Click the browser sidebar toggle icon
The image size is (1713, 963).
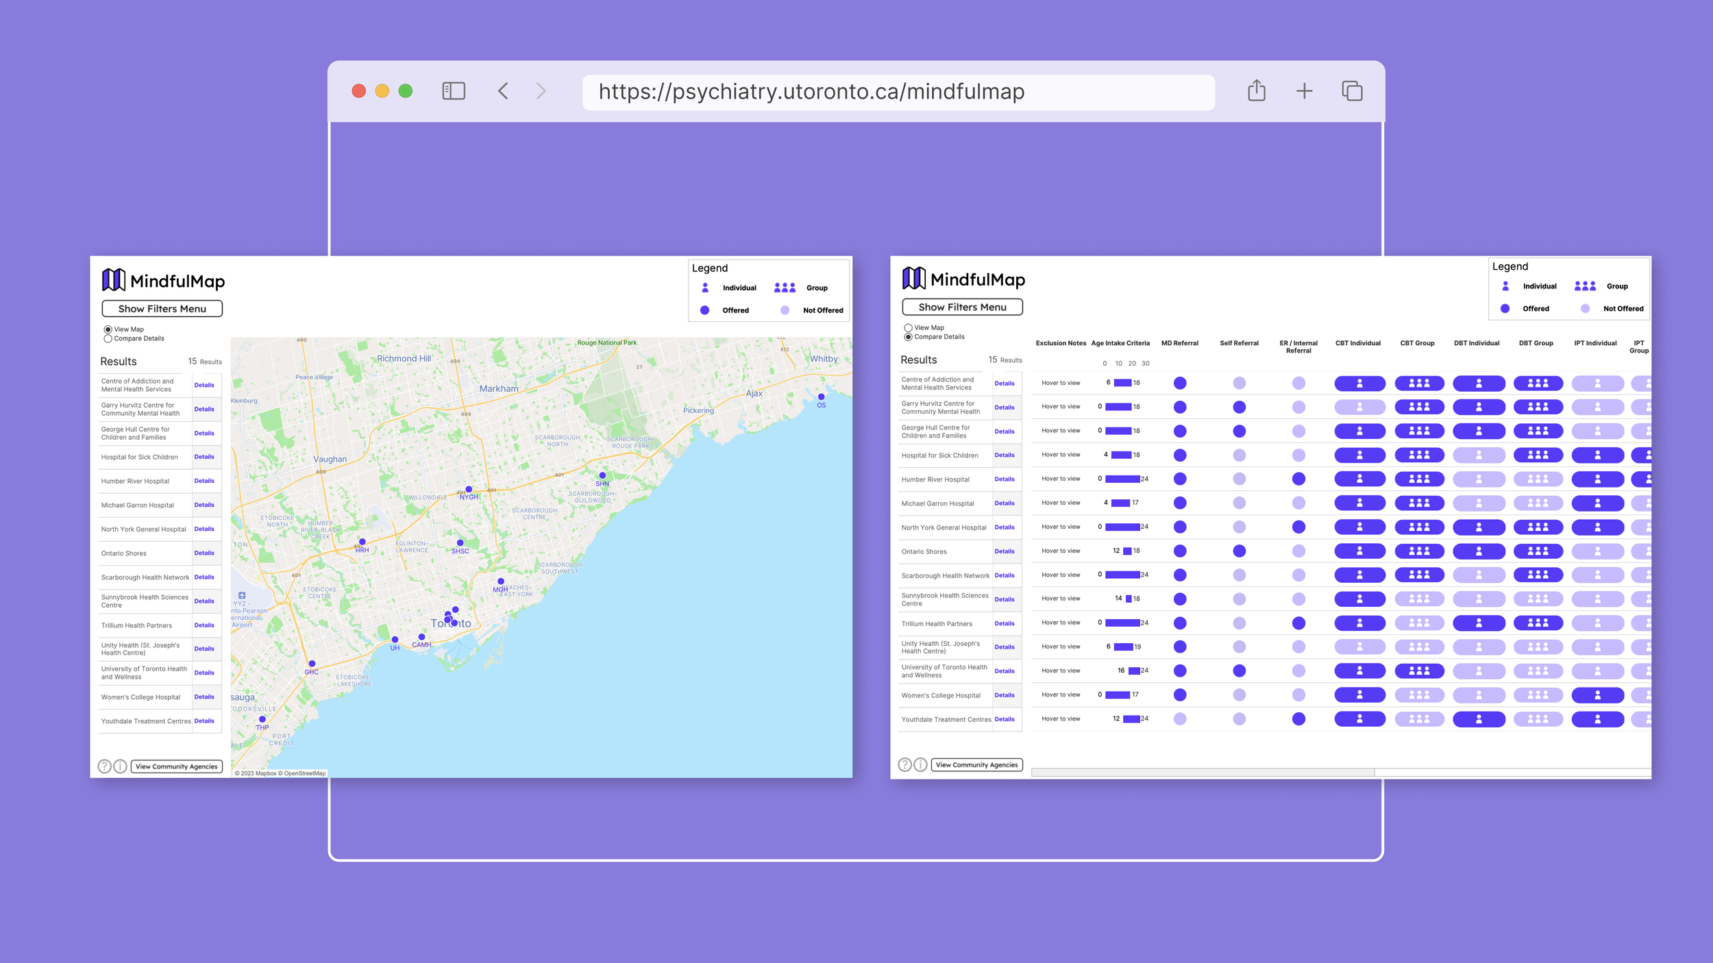pos(454,91)
